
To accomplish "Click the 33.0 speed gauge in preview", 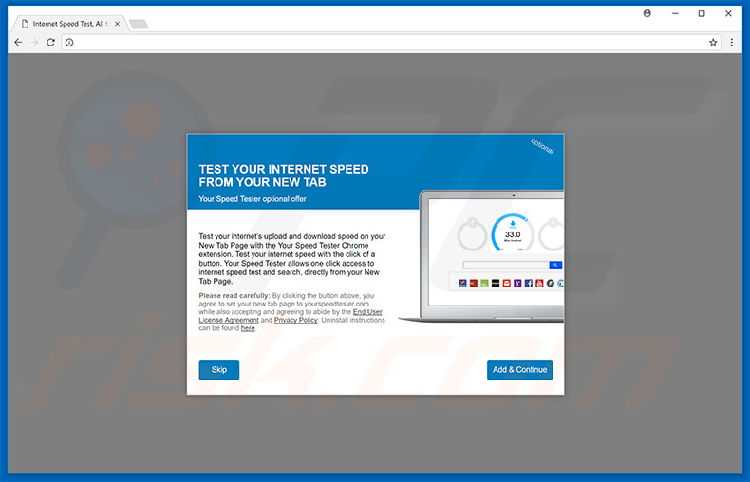I will click(x=513, y=232).
